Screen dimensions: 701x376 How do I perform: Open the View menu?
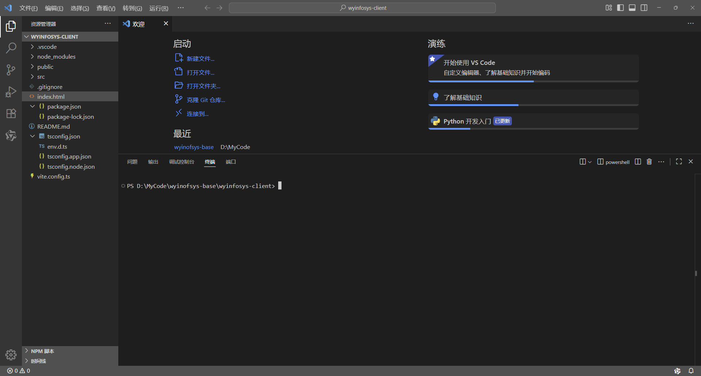pyautogui.click(x=106, y=8)
